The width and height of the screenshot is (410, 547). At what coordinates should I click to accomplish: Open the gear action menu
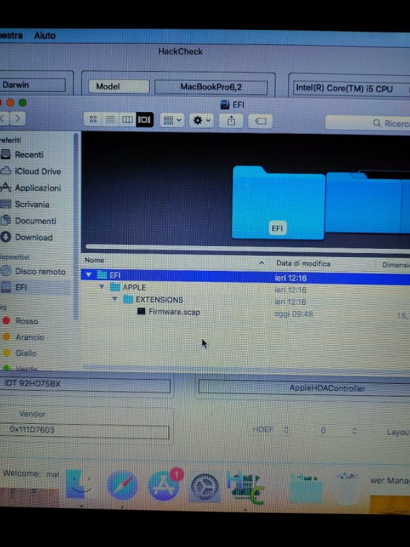(202, 121)
